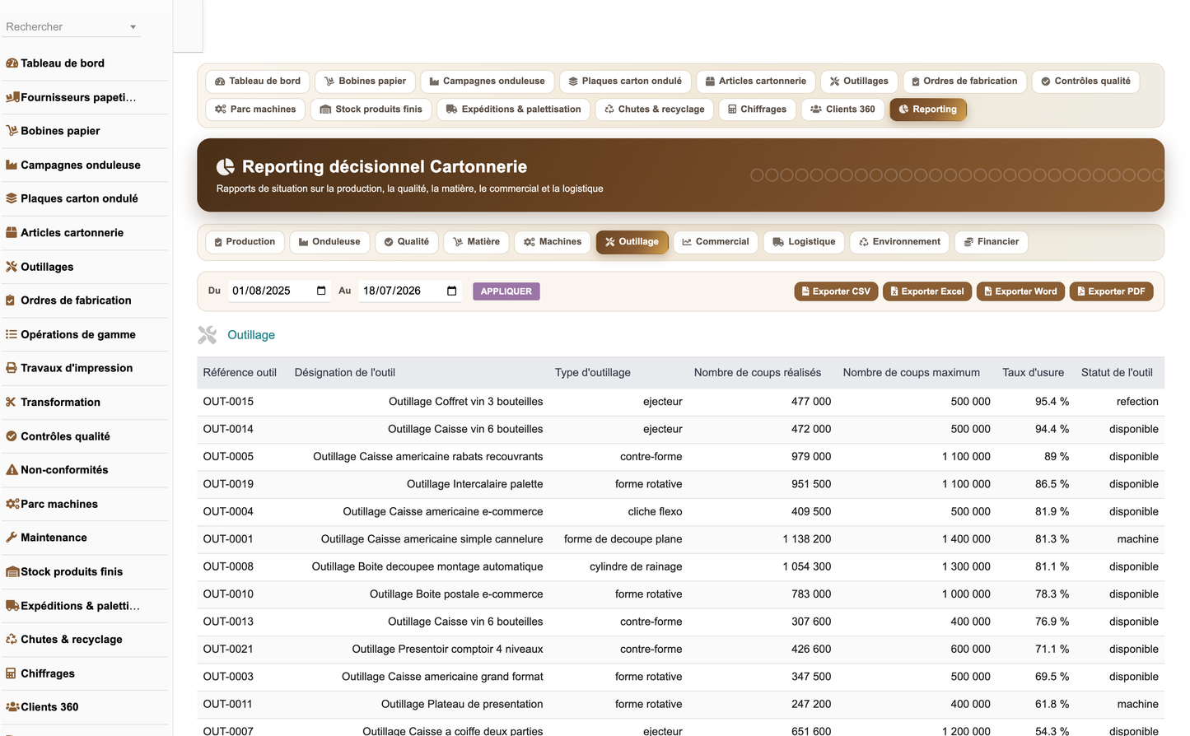Open Contrôles qualité in top navigation
Image resolution: width=1190 pixels, height=736 pixels.
pos(1085,82)
